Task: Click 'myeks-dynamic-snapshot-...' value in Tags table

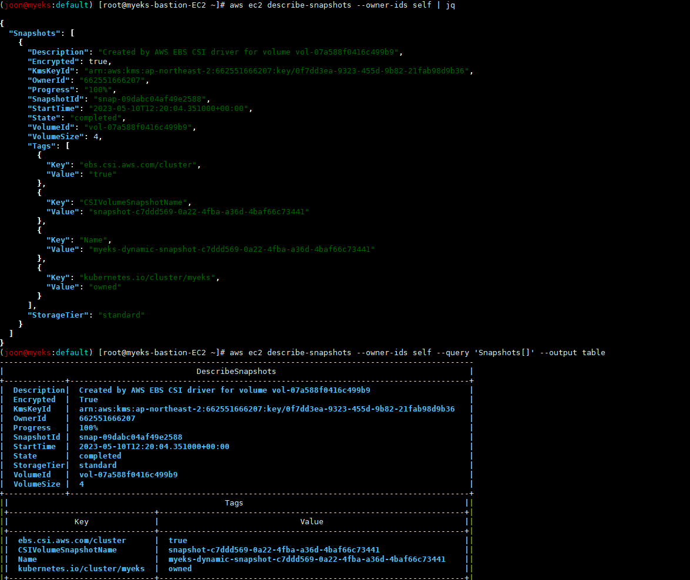Action: (307, 559)
